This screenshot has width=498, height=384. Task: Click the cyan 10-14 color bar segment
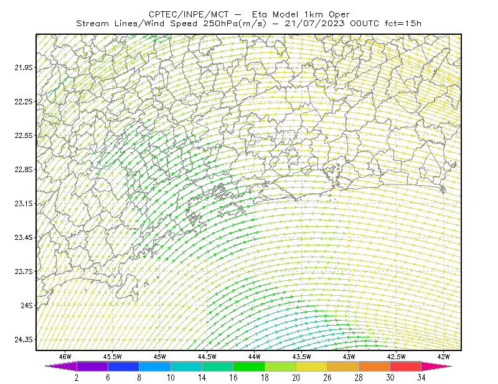[x=186, y=366]
